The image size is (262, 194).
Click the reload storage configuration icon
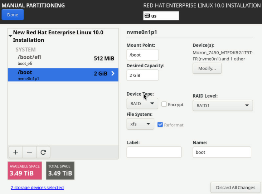coord(43,152)
